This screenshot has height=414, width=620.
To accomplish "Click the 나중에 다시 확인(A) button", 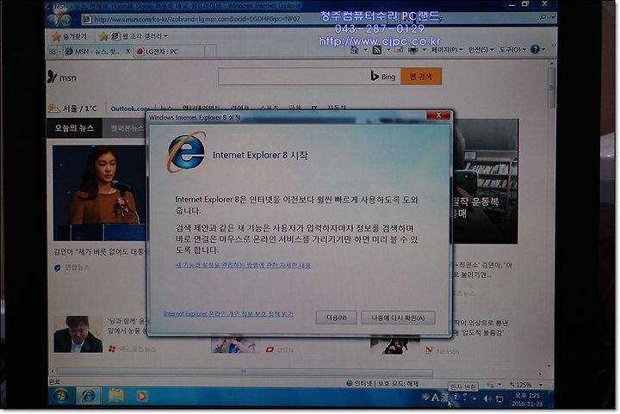I will (x=398, y=318).
